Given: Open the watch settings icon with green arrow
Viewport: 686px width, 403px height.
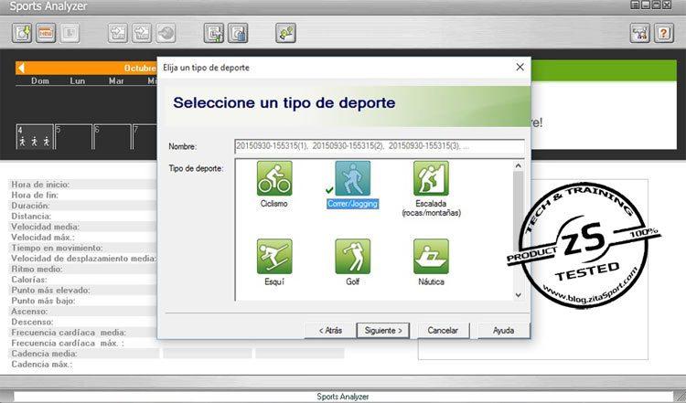Looking at the screenshot, I should coord(213,33).
